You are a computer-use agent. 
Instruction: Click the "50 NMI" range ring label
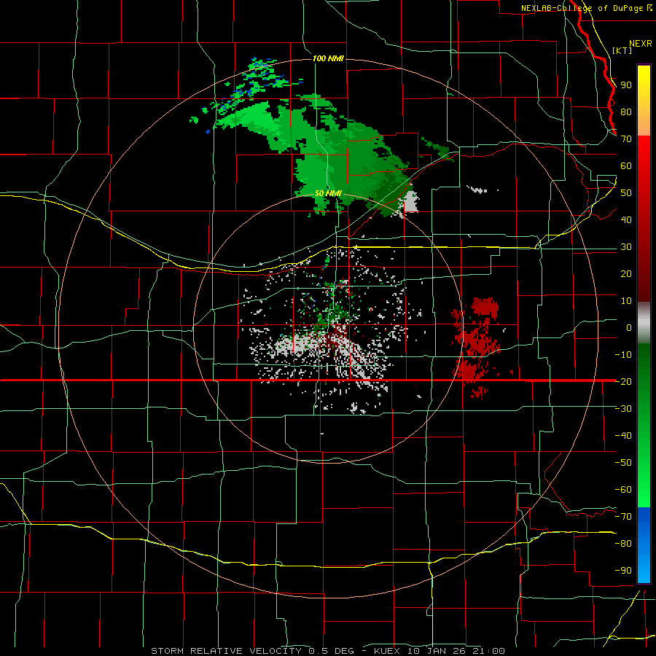coord(328,194)
